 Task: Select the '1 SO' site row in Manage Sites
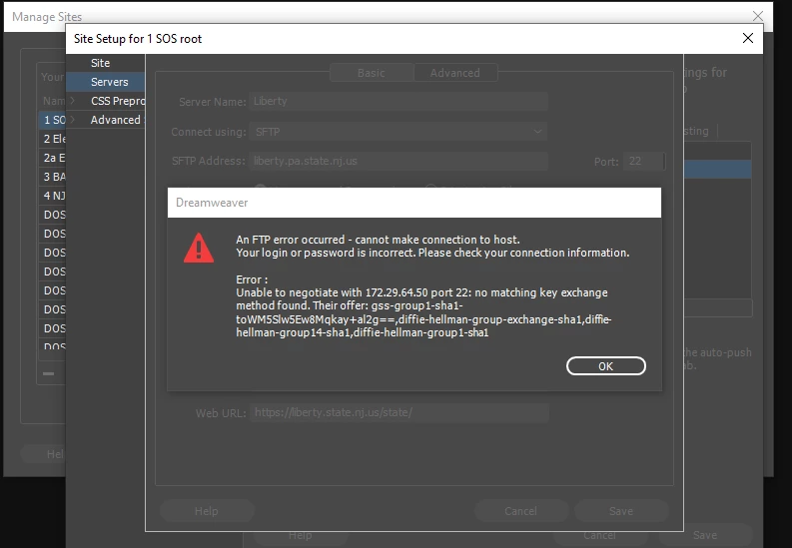tap(53, 120)
